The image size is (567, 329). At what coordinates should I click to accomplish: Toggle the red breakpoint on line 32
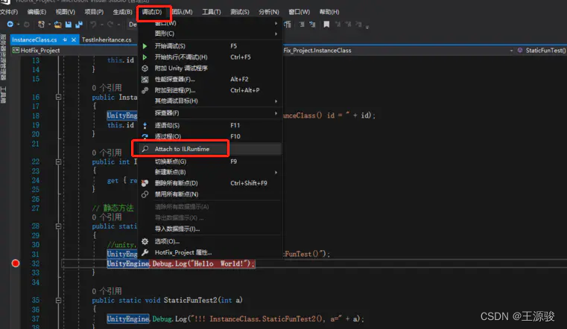(15, 263)
